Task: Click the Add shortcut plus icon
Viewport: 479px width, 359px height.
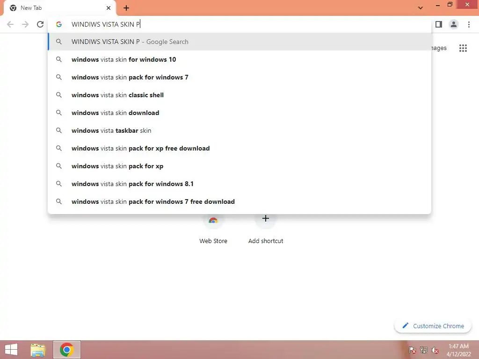Action: (266, 218)
